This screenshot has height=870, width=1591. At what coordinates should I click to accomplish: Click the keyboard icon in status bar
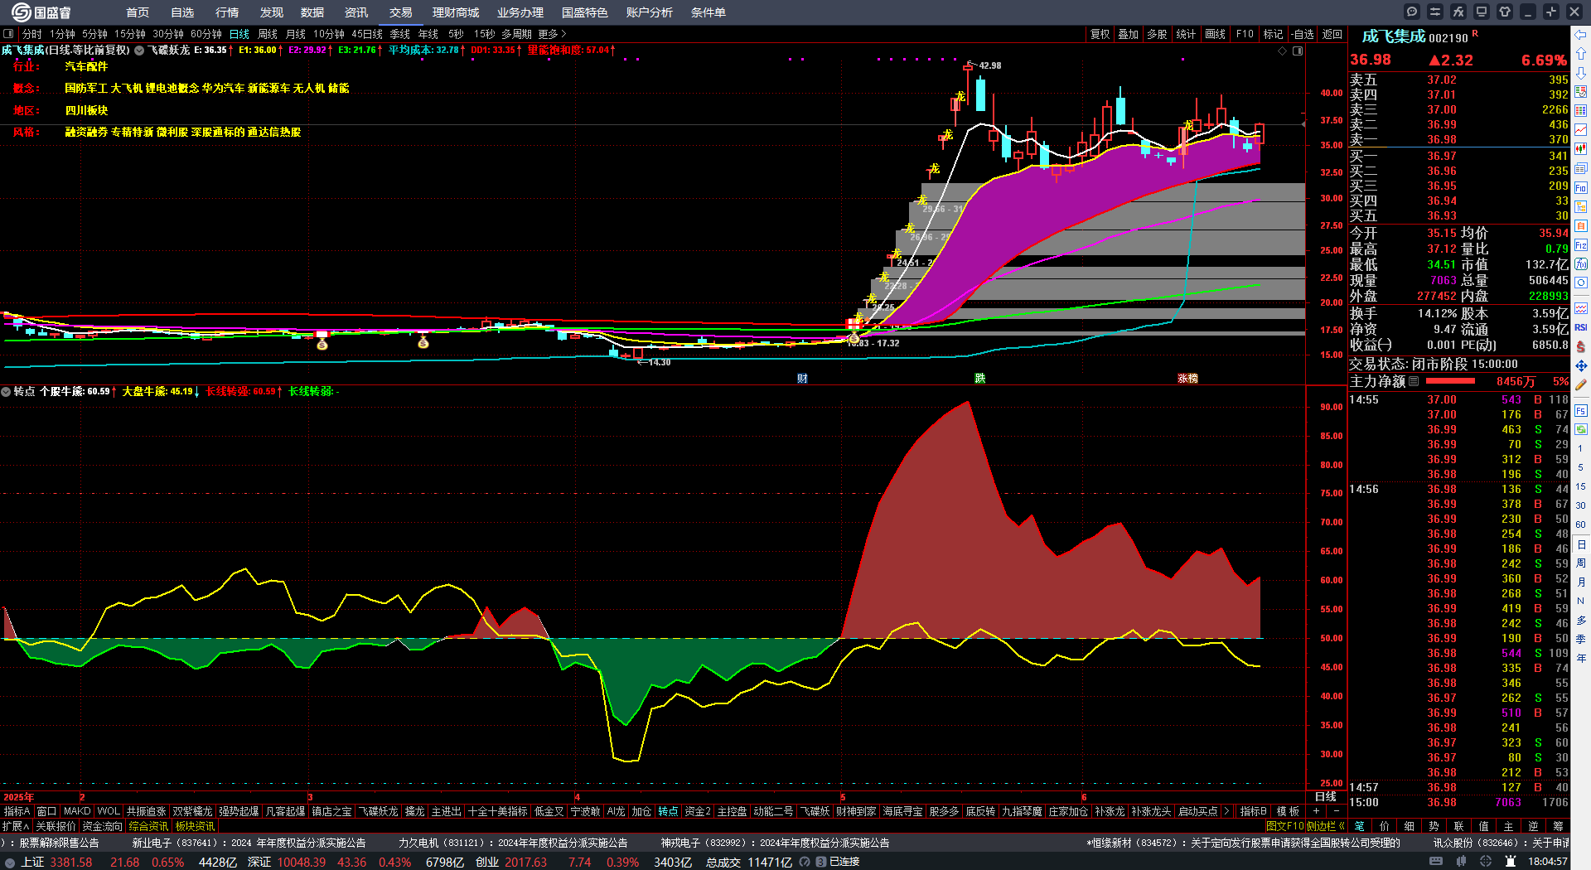(x=1436, y=862)
